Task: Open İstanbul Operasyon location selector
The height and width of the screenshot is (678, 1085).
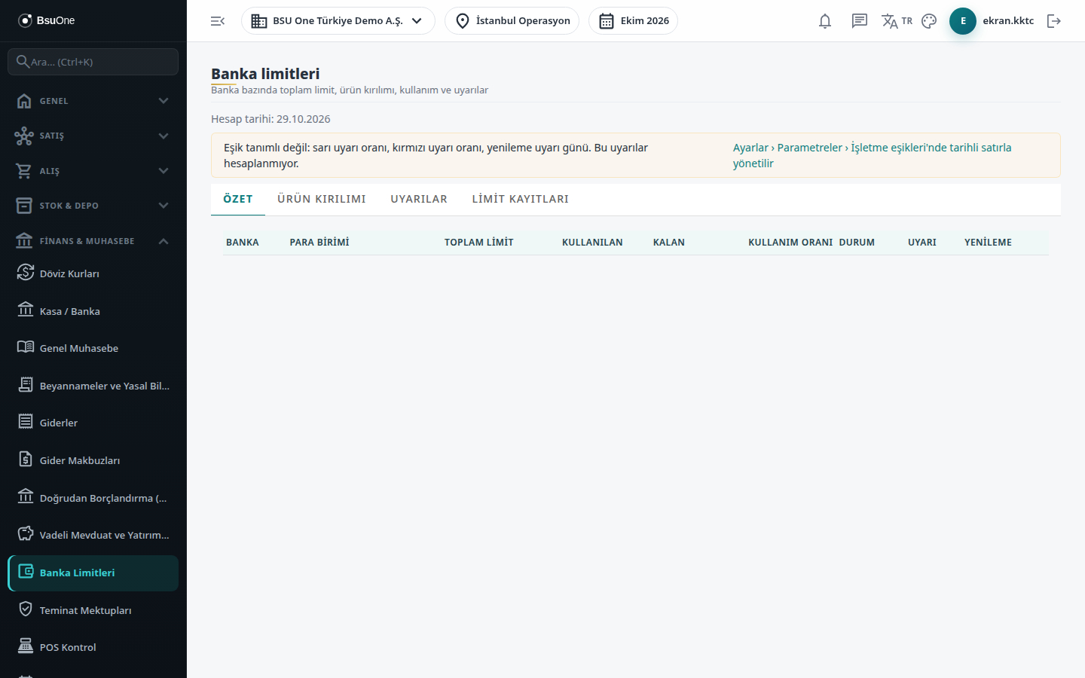Action: click(512, 21)
